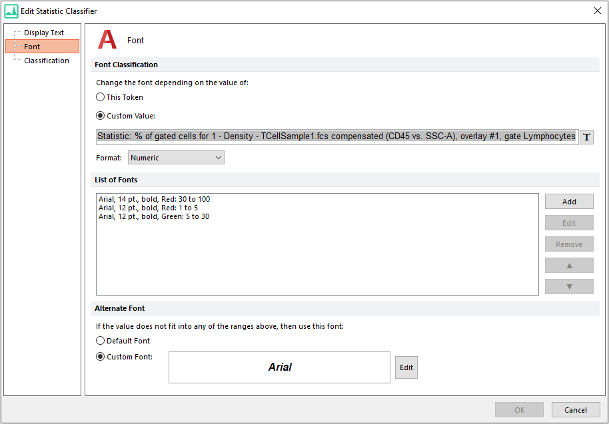
Task: Click the OK button
Action: click(x=519, y=409)
